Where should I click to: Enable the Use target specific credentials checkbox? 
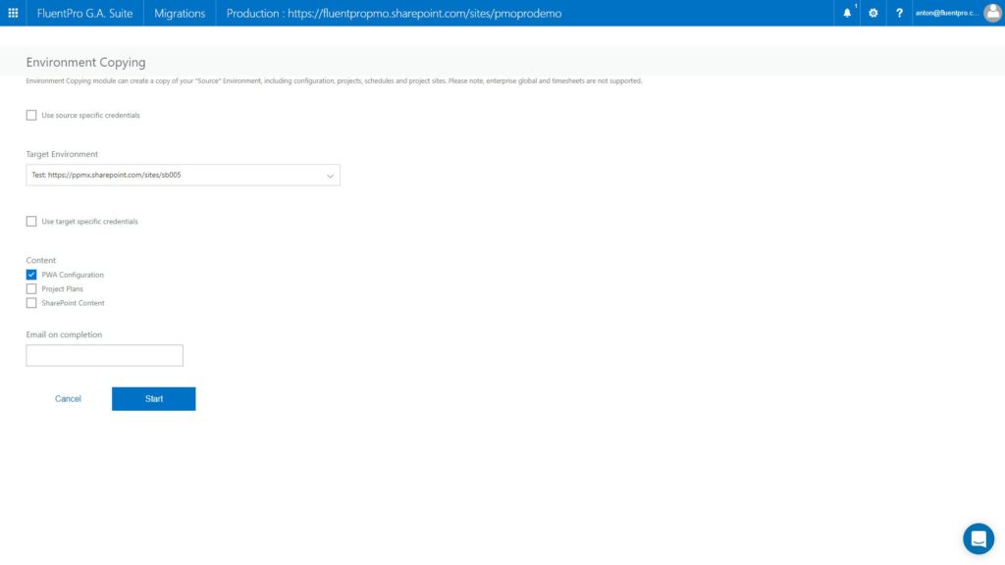30,221
